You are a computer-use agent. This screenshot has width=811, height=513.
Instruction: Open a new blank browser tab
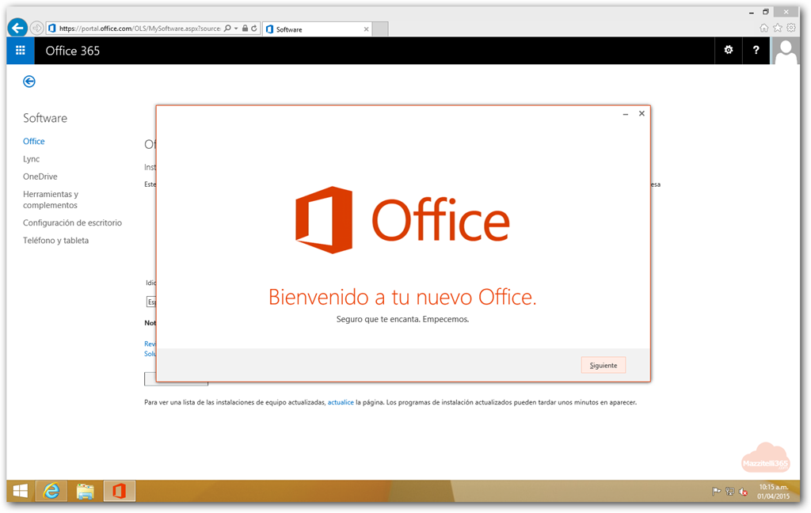tap(380, 29)
